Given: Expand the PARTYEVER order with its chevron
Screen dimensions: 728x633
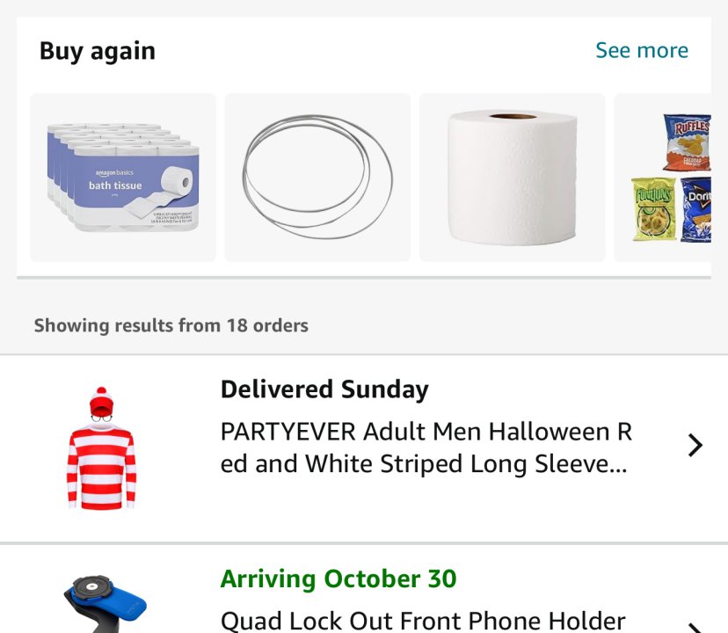Looking at the screenshot, I should click(x=695, y=446).
